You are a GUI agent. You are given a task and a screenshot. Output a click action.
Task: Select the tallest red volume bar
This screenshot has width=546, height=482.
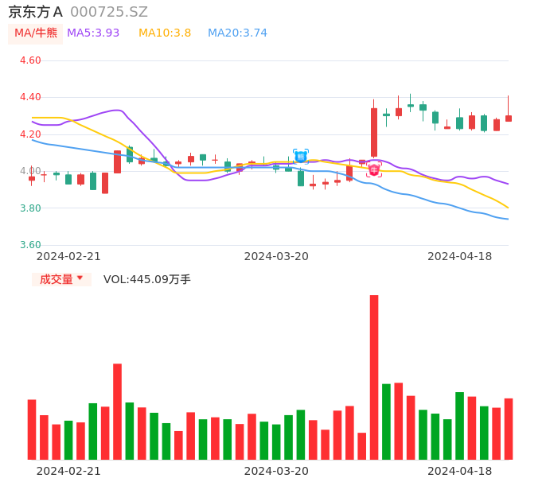coord(374,377)
